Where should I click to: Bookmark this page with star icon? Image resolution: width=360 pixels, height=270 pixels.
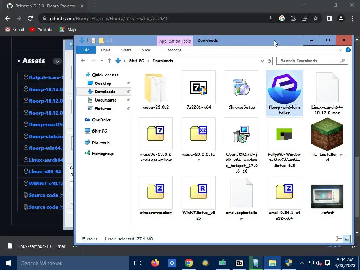316,18
